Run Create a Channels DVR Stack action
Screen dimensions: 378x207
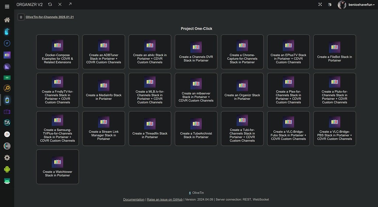pos(196,52)
